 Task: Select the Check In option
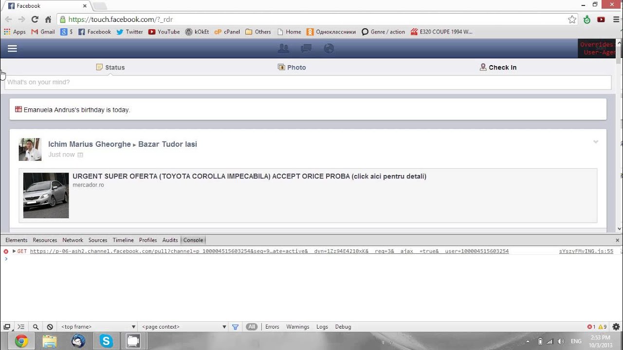click(x=498, y=68)
